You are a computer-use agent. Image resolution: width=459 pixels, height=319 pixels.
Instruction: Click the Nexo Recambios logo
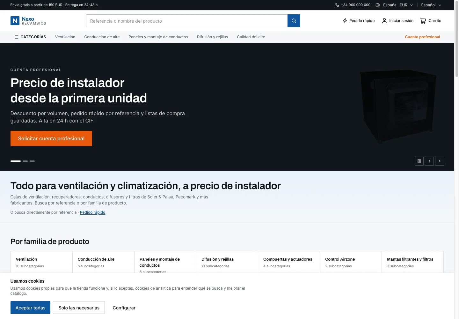coord(28,21)
